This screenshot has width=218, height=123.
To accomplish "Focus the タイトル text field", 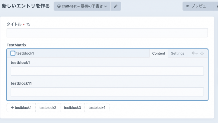I will click(107, 33).
